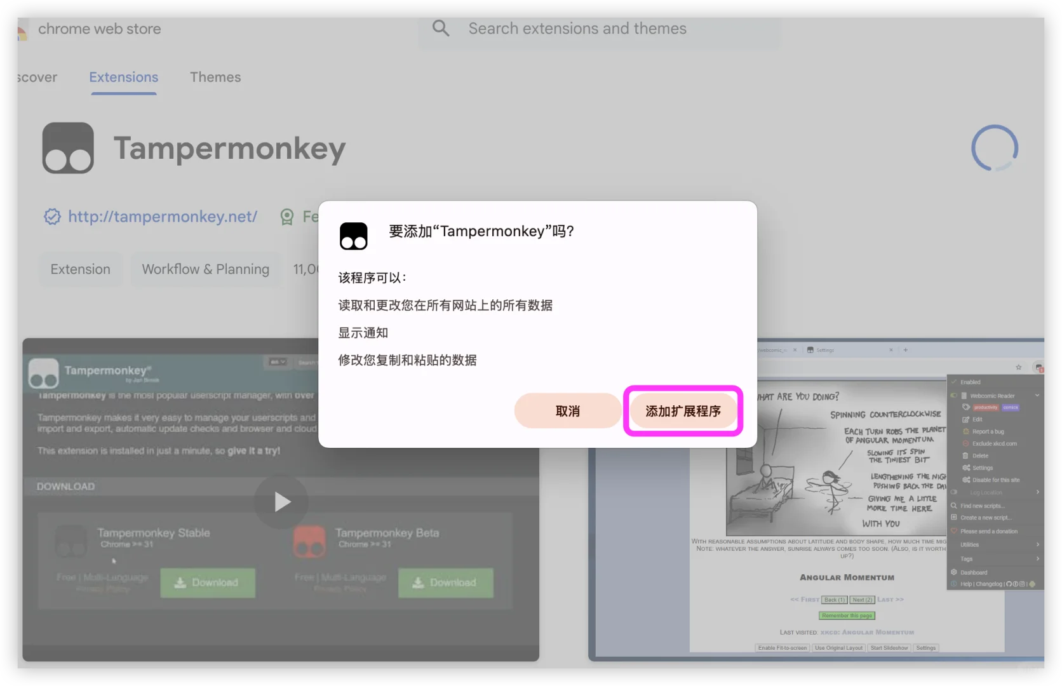Choose Settings in the Webcomic Reader script menu

click(983, 467)
